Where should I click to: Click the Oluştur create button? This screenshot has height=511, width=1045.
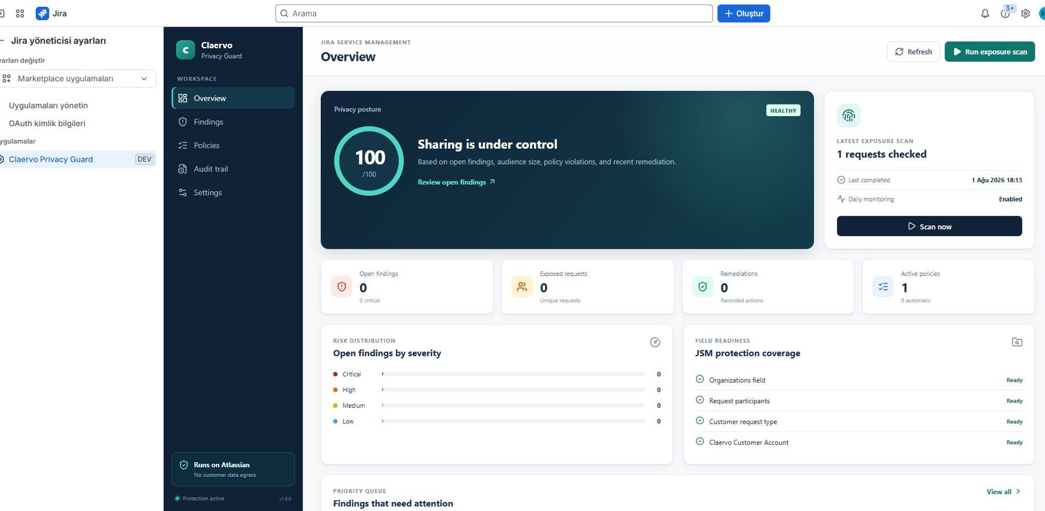coord(743,14)
